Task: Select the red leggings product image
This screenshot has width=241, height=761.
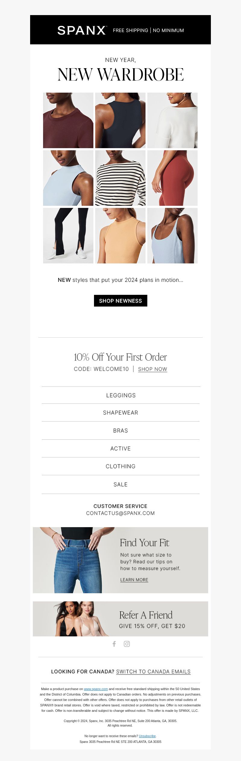Action: coord(172,178)
